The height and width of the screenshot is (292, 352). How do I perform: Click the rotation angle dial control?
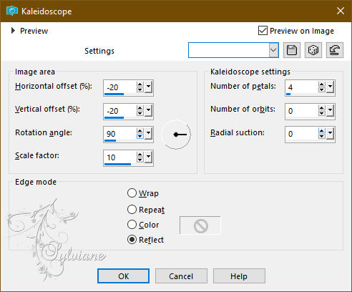(176, 135)
